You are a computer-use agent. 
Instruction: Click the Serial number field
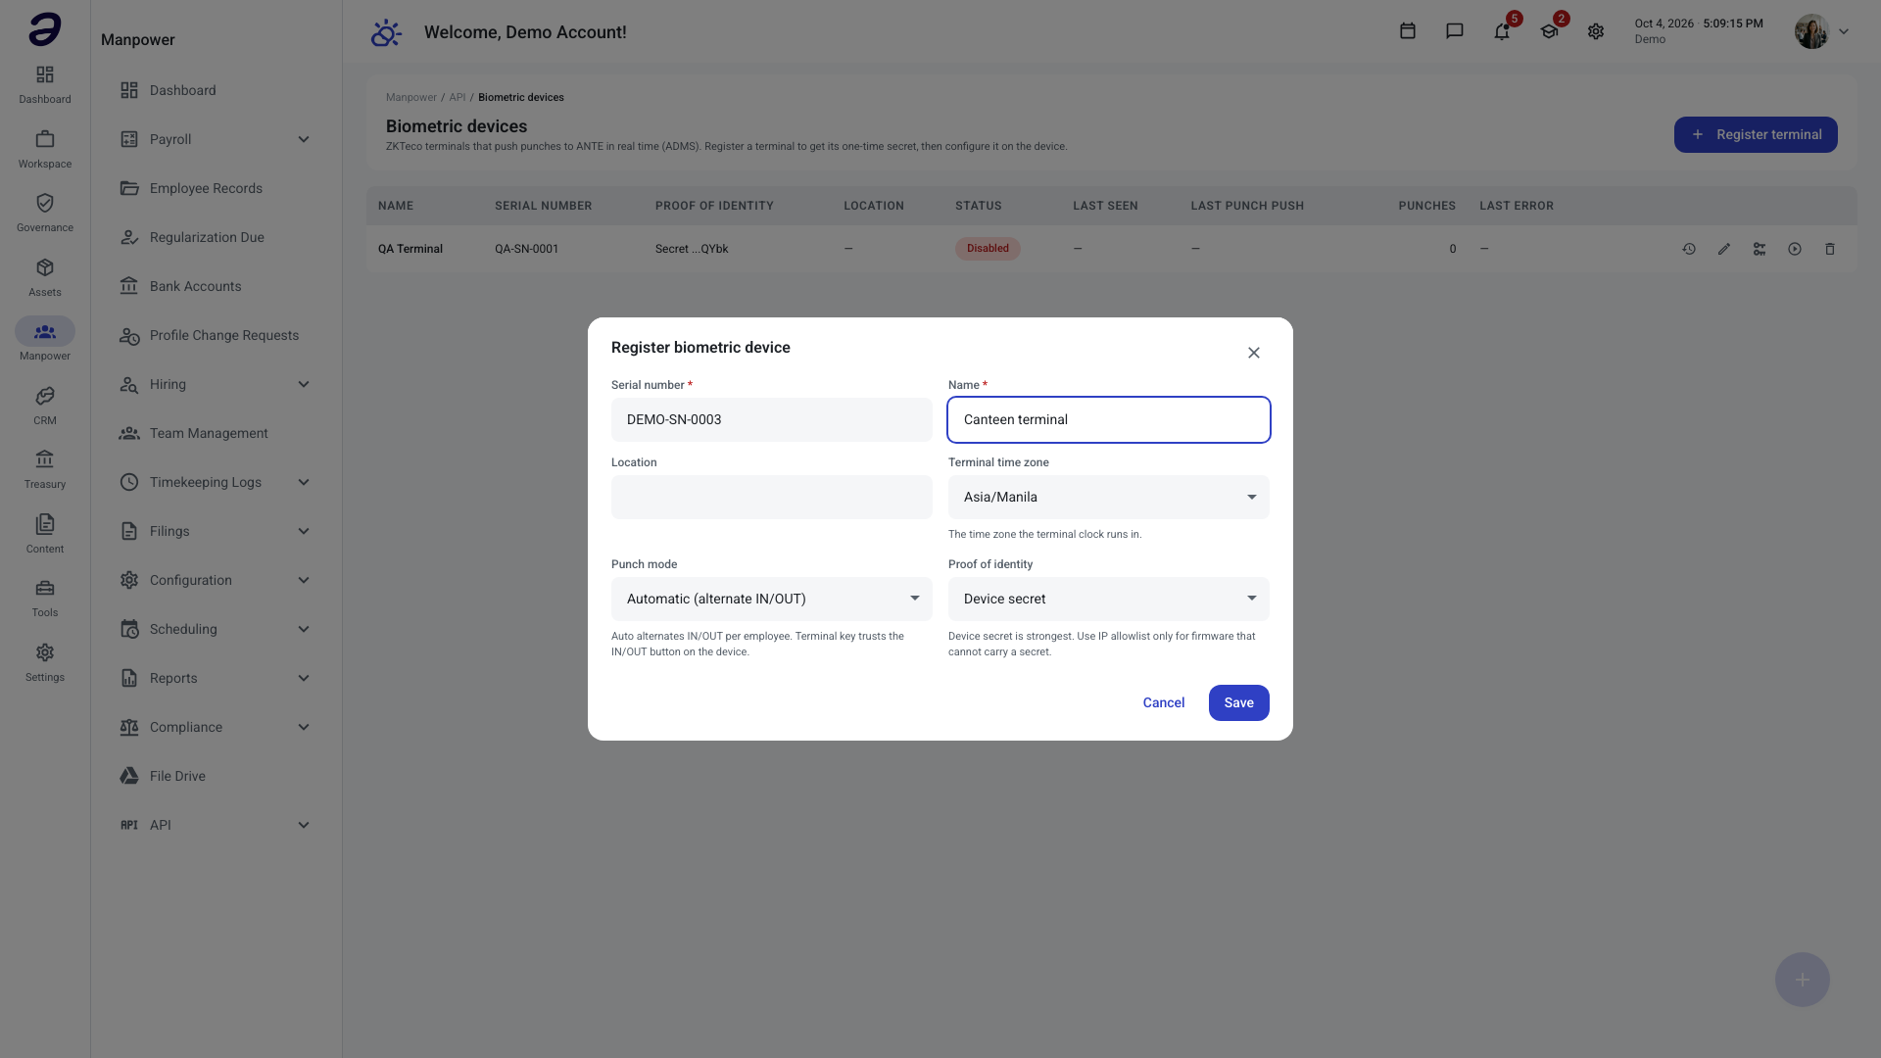click(x=772, y=420)
